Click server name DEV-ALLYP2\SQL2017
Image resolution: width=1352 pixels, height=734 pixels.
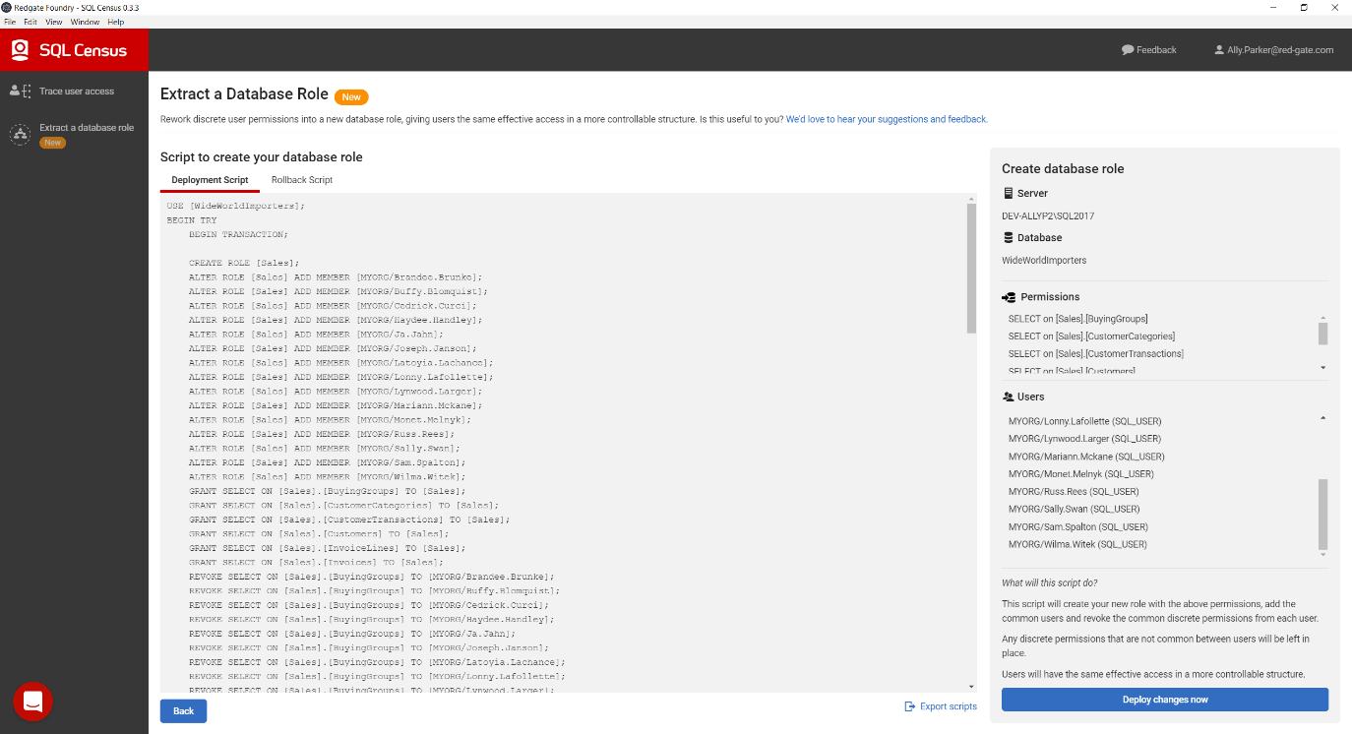pos(1048,215)
